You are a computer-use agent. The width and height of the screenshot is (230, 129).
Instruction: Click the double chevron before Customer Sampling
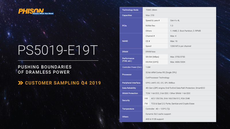20,83
